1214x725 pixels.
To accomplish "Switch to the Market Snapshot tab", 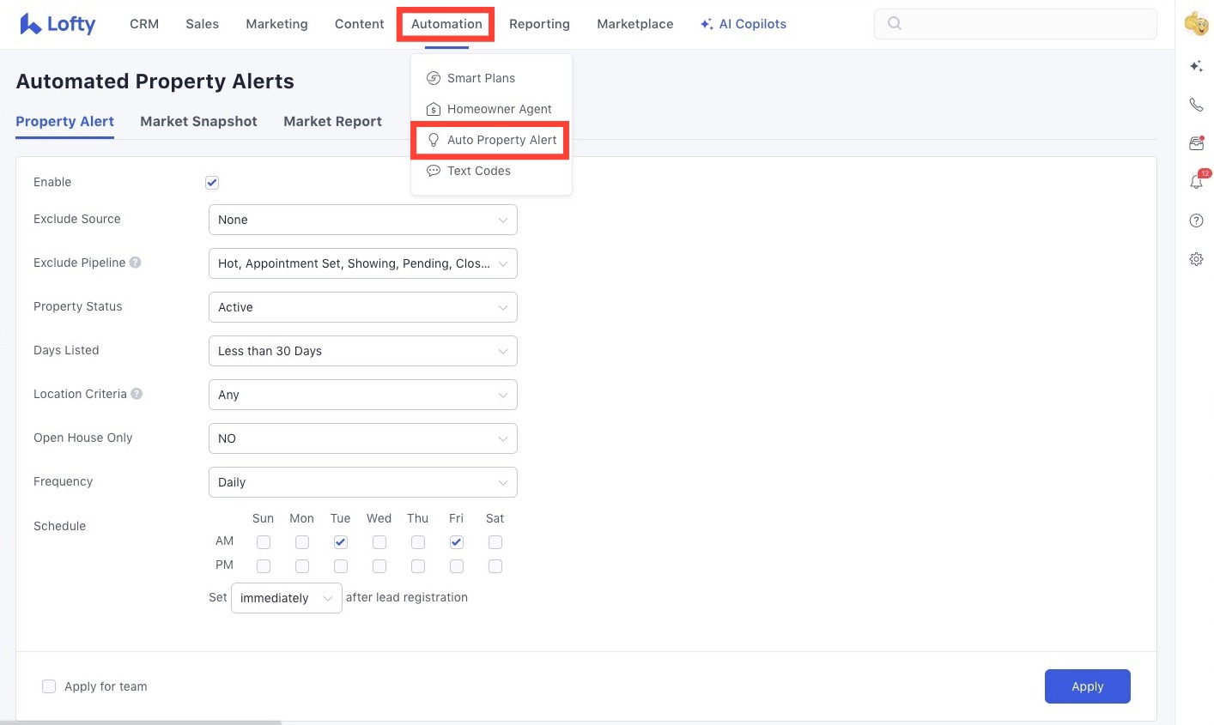I will click(198, 122).
